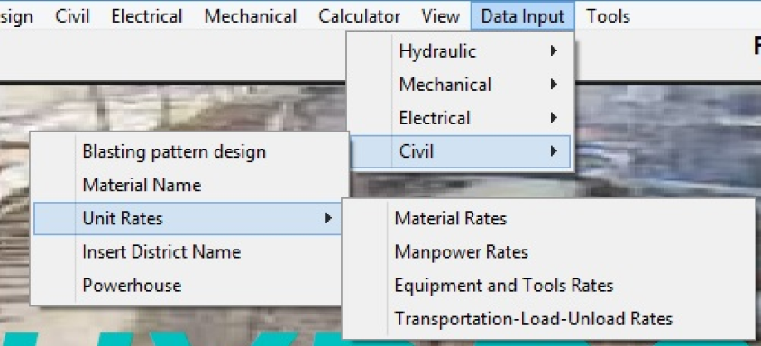Open the Mechanical menu in menu bar
Viewport: 761px width, 346px height.
coord(251,16)
